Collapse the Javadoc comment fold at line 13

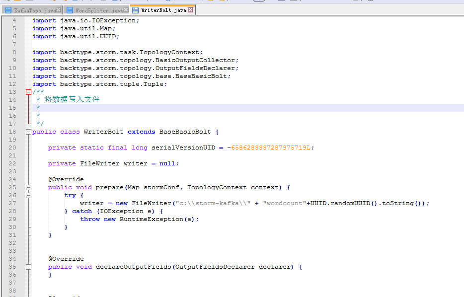click(x=28, y=92)
